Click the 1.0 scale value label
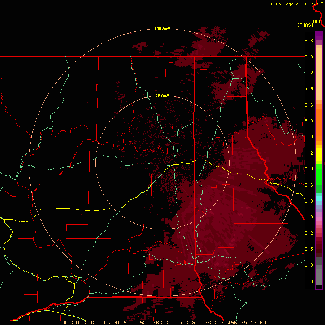325x325 pixels. tap(309, 217)
